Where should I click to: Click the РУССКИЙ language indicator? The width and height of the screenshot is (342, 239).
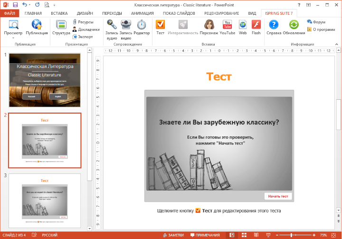(49, 235)
